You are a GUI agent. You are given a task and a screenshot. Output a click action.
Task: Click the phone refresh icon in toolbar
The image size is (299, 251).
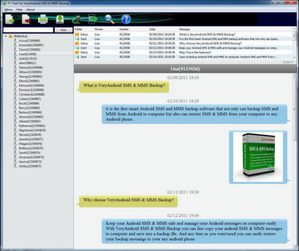click(76, 19)
